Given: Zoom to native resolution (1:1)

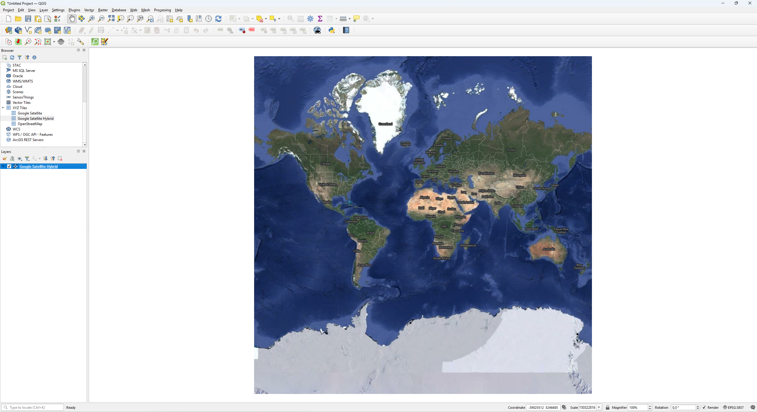Looking at the screenshot, I should 140,19.
